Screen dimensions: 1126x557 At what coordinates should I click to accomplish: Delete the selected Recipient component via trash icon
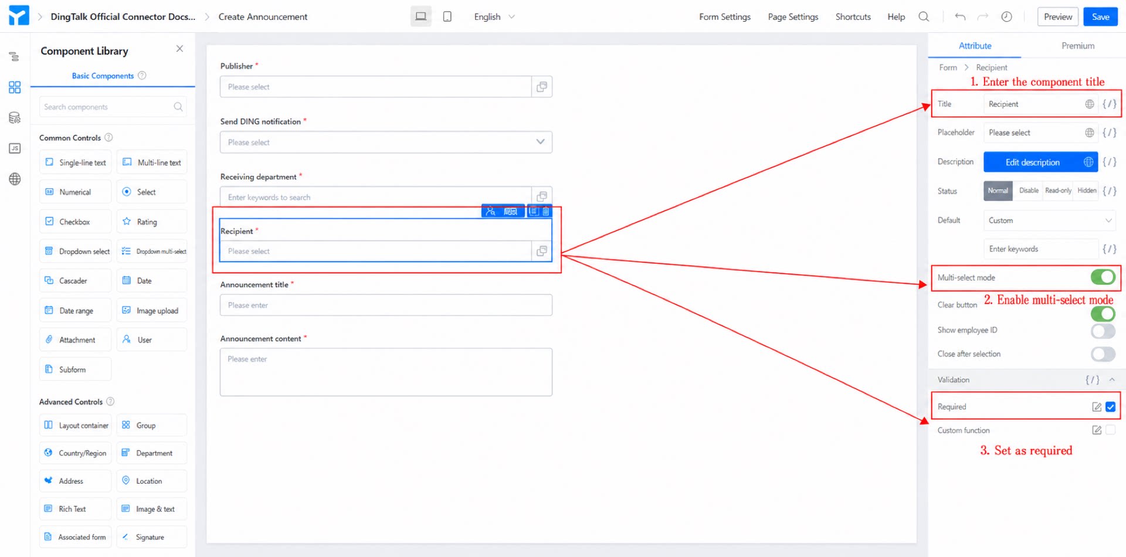point(546,212)
